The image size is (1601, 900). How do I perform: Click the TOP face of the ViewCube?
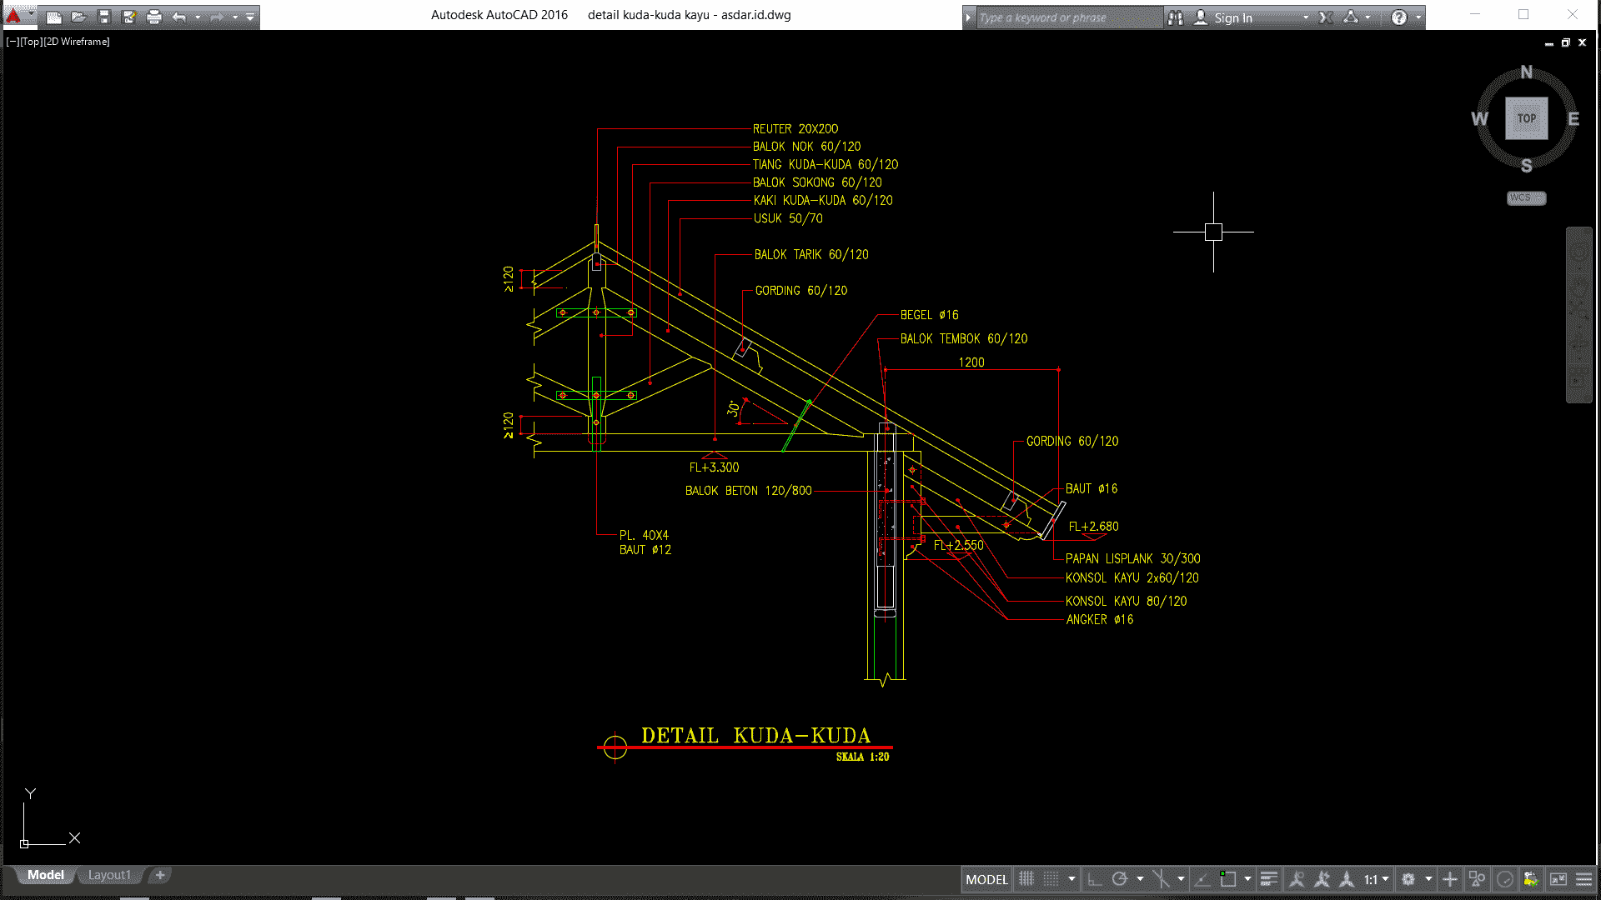tap(1526, 118)
